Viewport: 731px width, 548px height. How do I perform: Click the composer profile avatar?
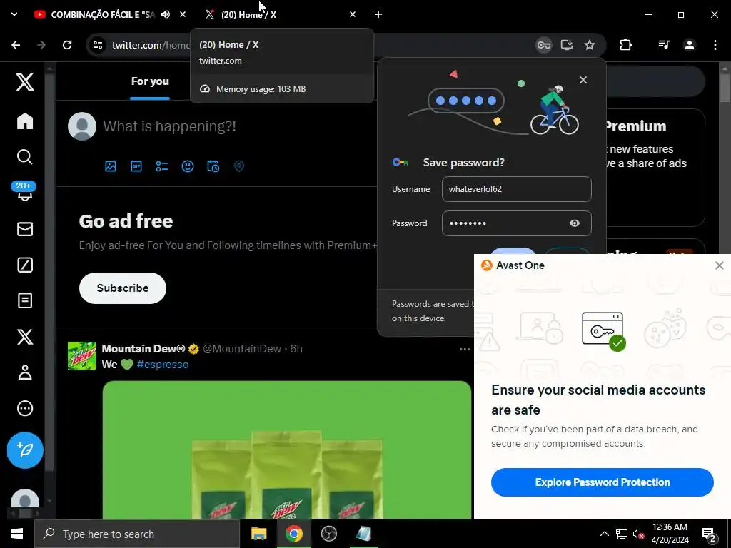click(x=82, y=126)
